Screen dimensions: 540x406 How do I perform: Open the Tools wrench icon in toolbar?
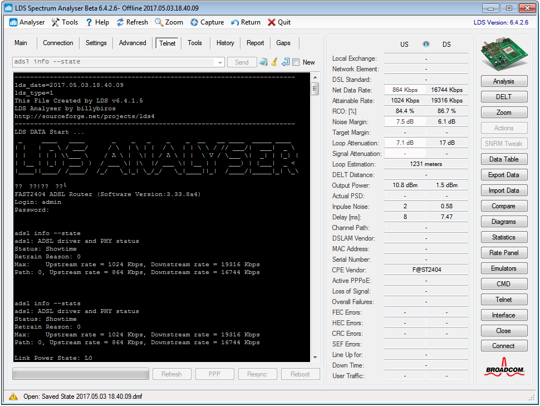[56, 22]
